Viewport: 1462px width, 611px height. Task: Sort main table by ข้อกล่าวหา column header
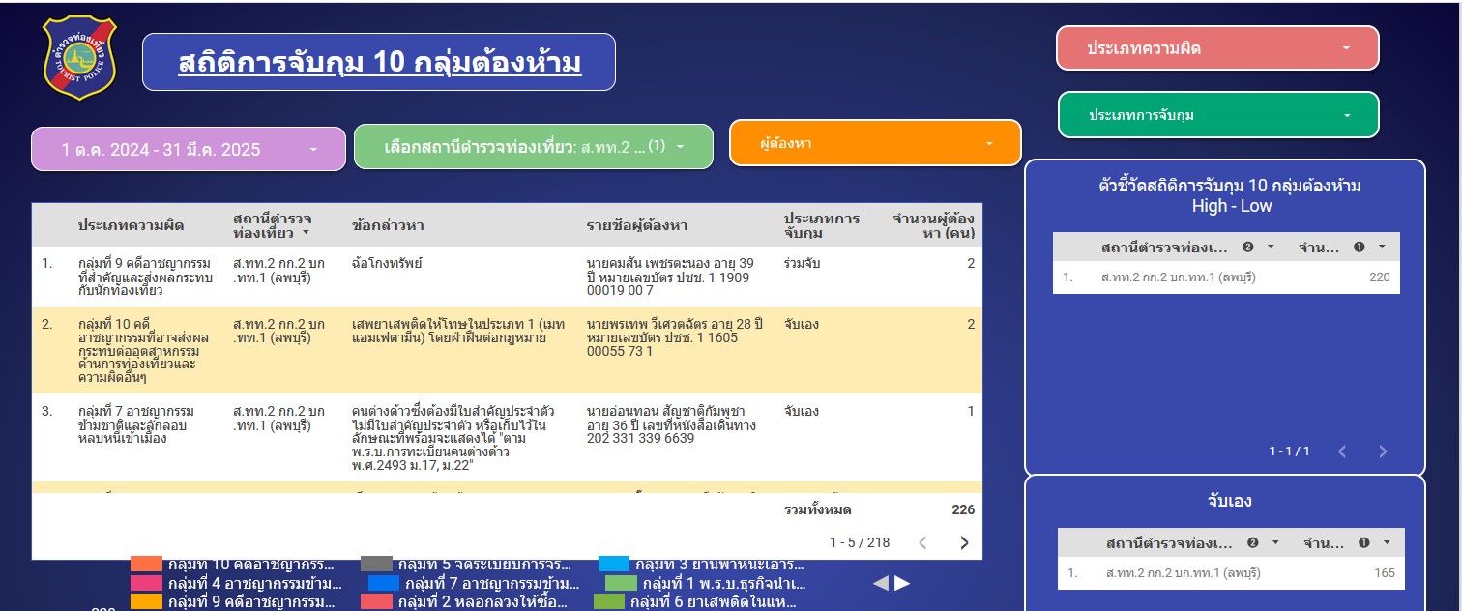388,225
